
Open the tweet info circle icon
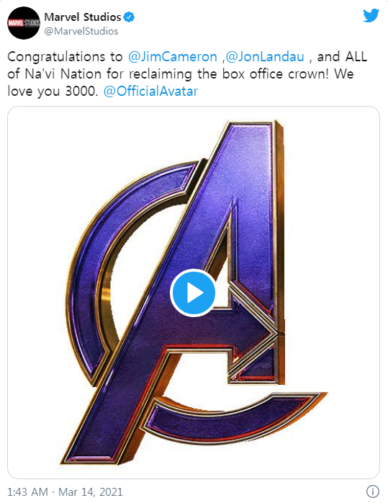coord(373,491)
